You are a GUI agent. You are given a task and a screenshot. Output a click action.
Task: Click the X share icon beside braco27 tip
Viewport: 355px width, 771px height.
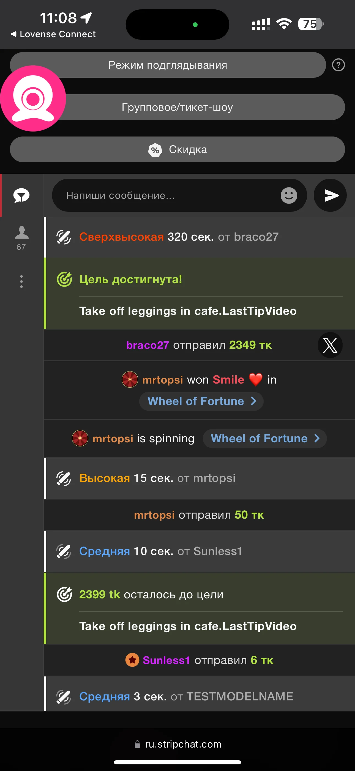click(330, 345)
